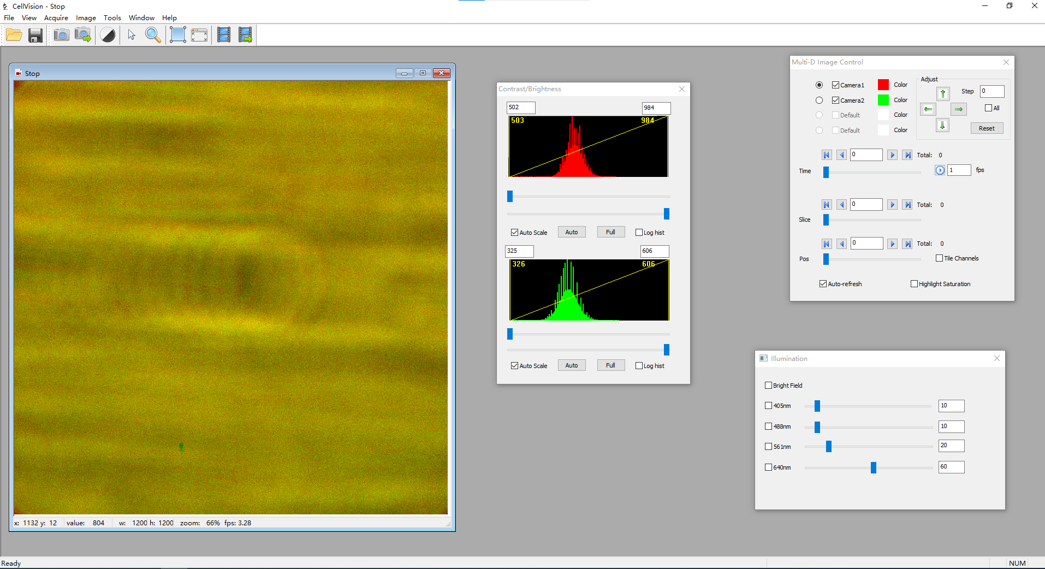Select the Camera2 radio button

[819, 100]
